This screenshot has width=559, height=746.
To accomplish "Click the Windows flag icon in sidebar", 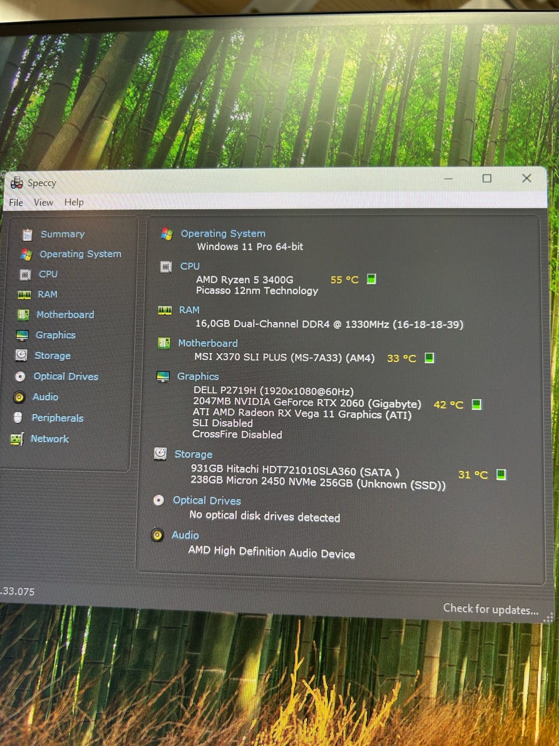I will pos(26,254).
